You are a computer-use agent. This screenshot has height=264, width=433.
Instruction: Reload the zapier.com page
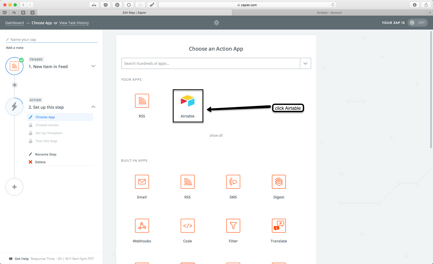tap(333, 5)
